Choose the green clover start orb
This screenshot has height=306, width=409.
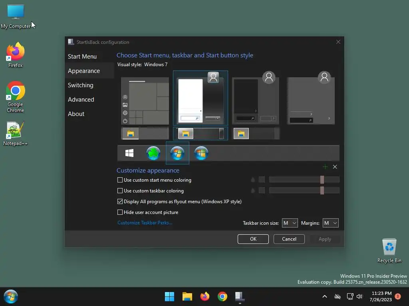(x=153, y=153)
